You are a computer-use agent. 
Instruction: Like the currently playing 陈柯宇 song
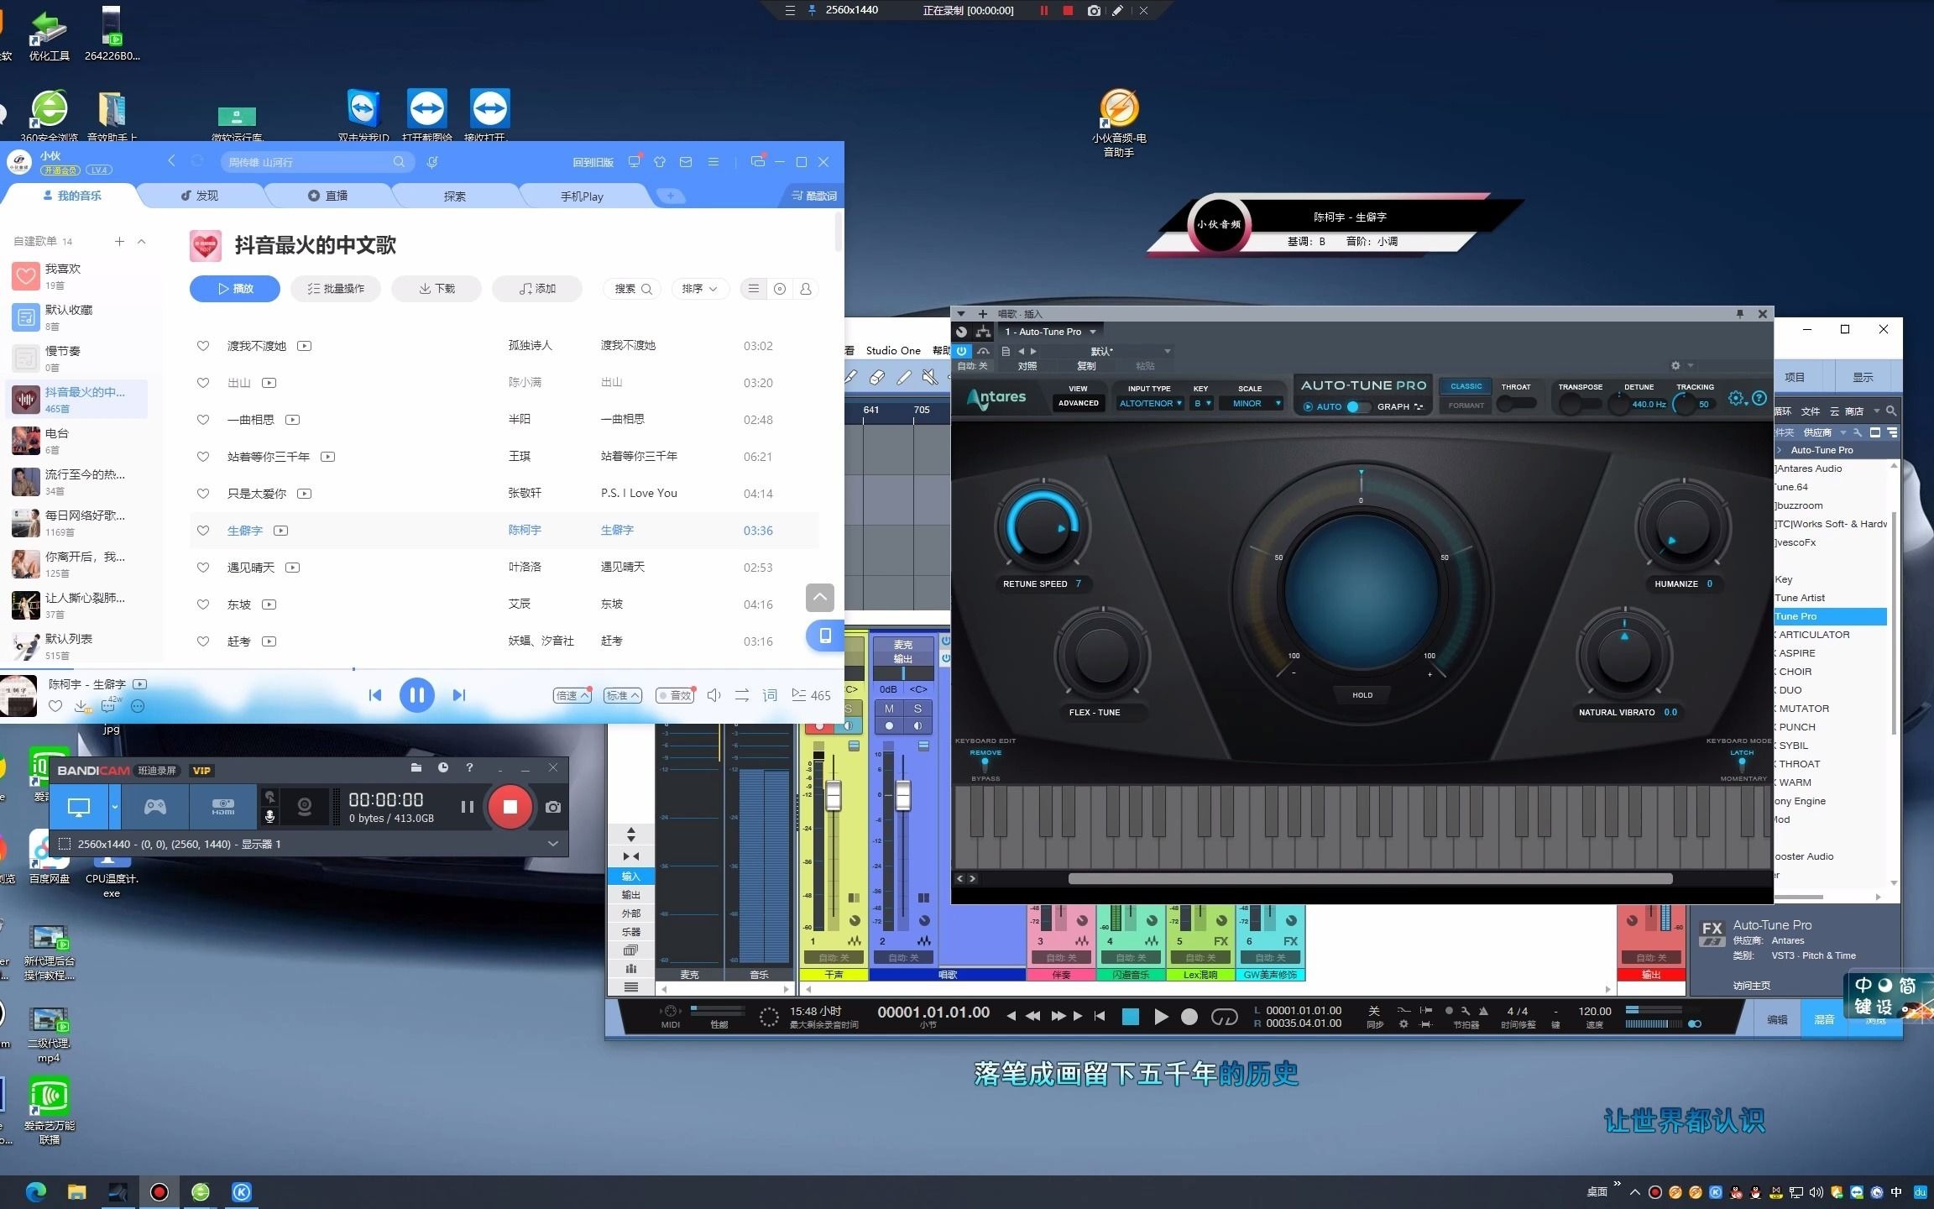tap(55, 706)
